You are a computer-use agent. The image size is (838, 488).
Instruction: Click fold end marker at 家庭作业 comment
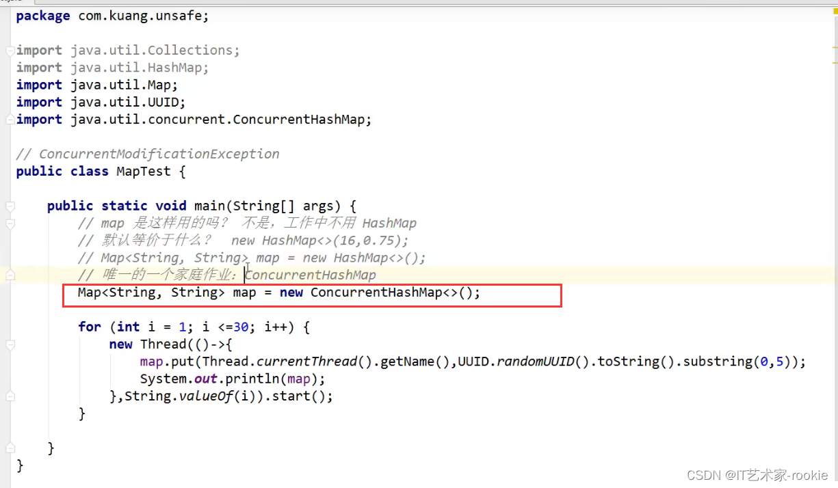tap(10, 275)
